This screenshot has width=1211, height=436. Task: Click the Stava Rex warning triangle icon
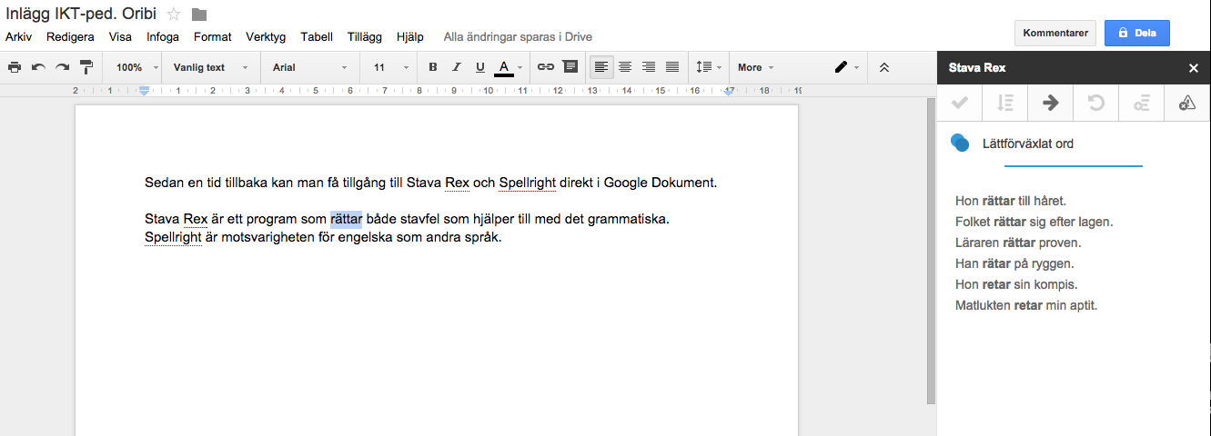[x=1187, y=103]
